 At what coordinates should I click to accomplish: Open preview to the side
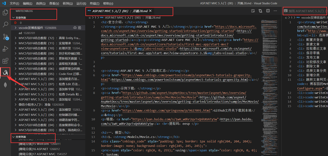[x=253, y=11]
